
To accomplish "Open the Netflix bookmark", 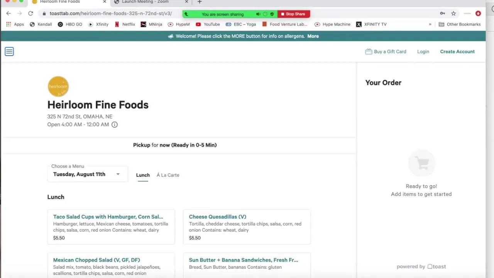I will [125, 24].
